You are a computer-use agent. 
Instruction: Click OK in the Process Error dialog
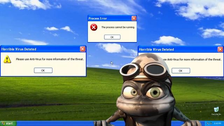click(x=112, y=37)
